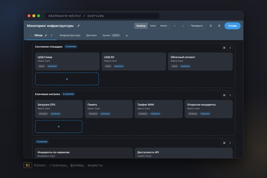
Task: Open the hidden Архив tab
Action: [x=111, y=35]
